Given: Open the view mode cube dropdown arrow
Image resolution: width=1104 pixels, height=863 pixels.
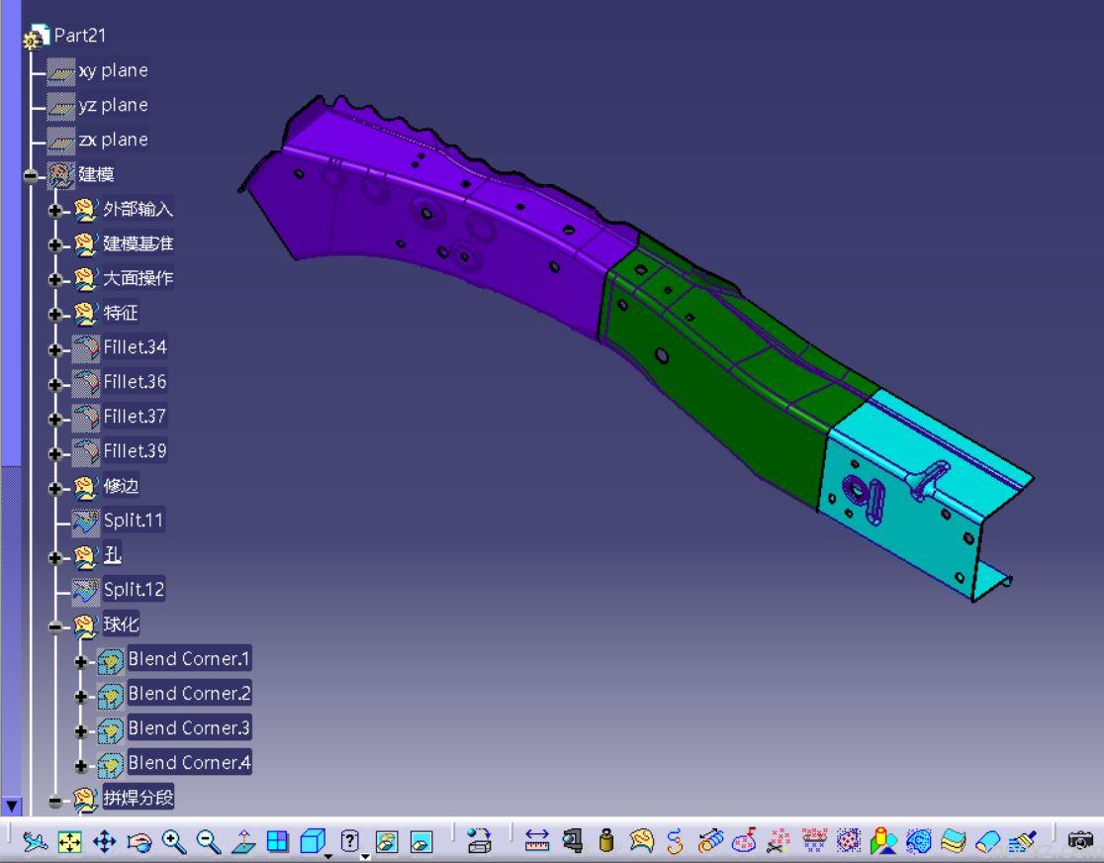Looking at the screenshot, I should [x=327, y=855].
